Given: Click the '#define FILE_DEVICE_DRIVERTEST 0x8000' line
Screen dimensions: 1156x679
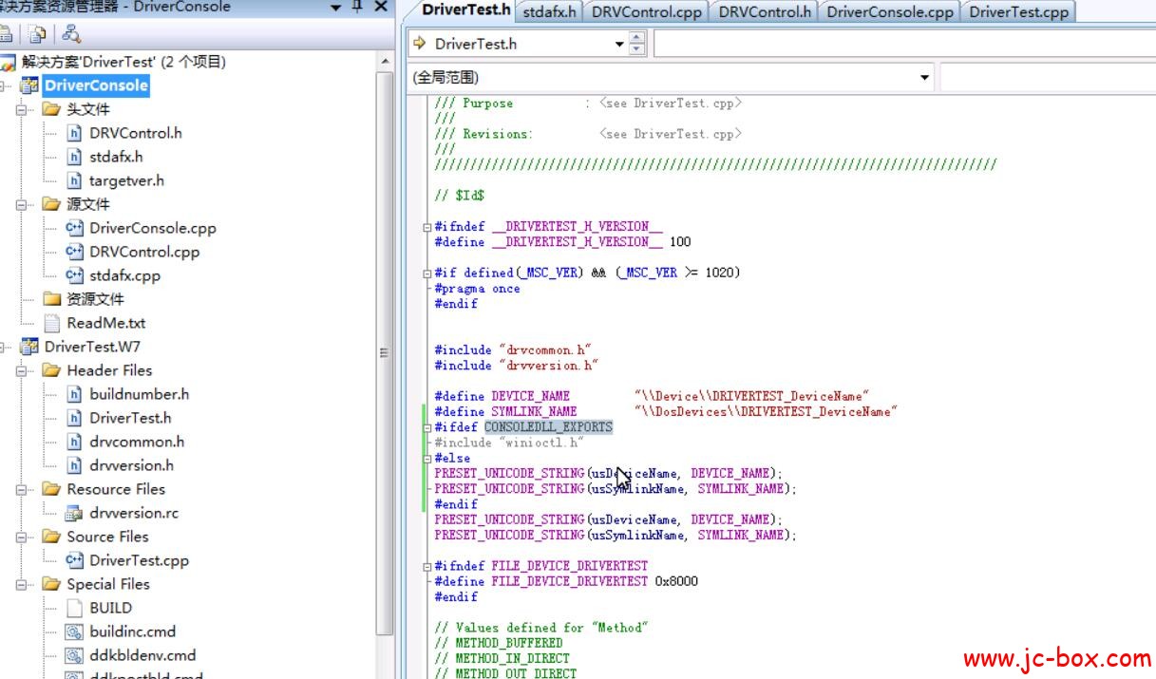Looking at the screenshot, I should point(566,581).
